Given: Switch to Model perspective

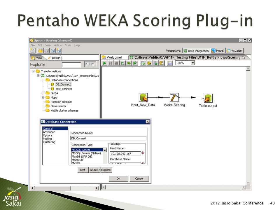Looking at the screenshot, I should click(218, 51).
